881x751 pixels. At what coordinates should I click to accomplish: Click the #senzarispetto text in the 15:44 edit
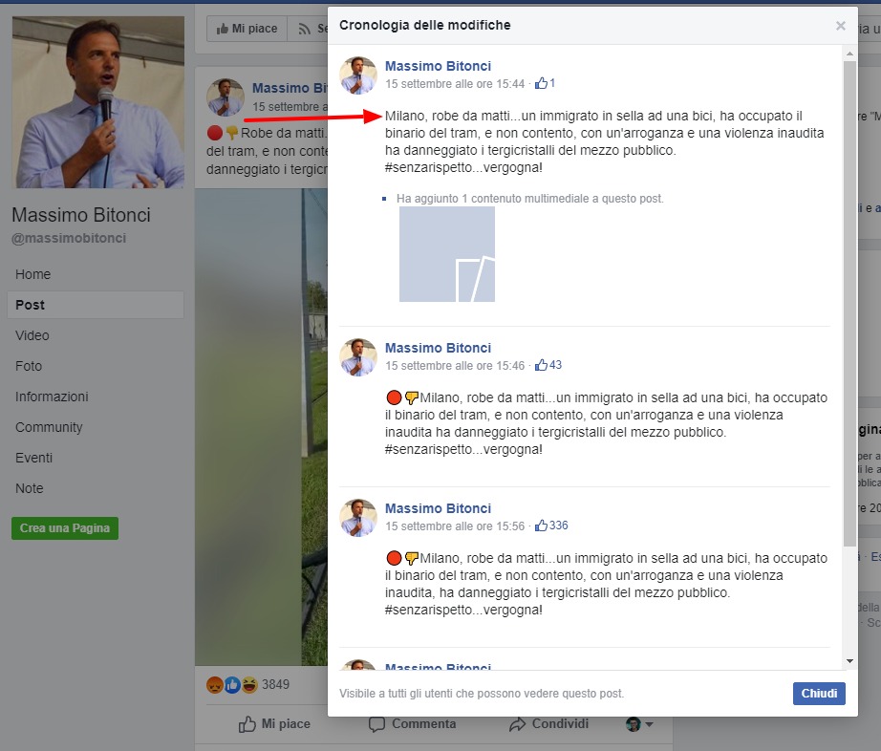click(x=427, y=167)
